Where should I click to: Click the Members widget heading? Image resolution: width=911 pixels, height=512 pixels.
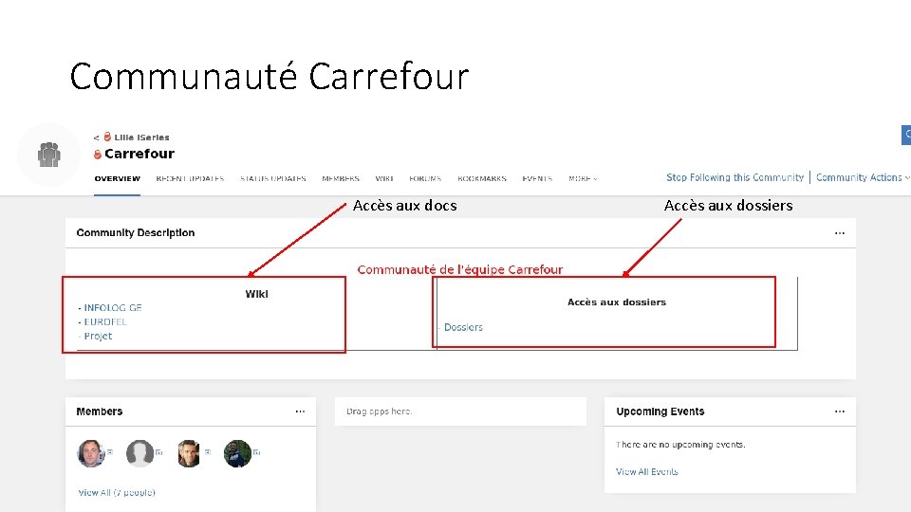point(100,411)
